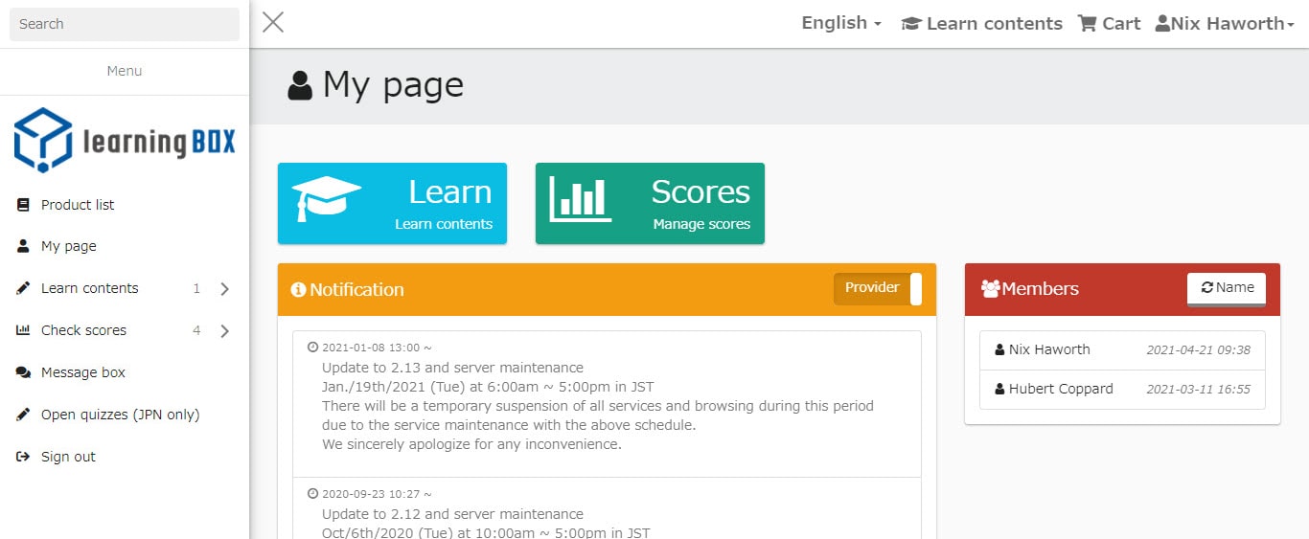Expand the Learn contents submenu chevron
This screenshot has width=1309, height=539.
click(225, 289)
